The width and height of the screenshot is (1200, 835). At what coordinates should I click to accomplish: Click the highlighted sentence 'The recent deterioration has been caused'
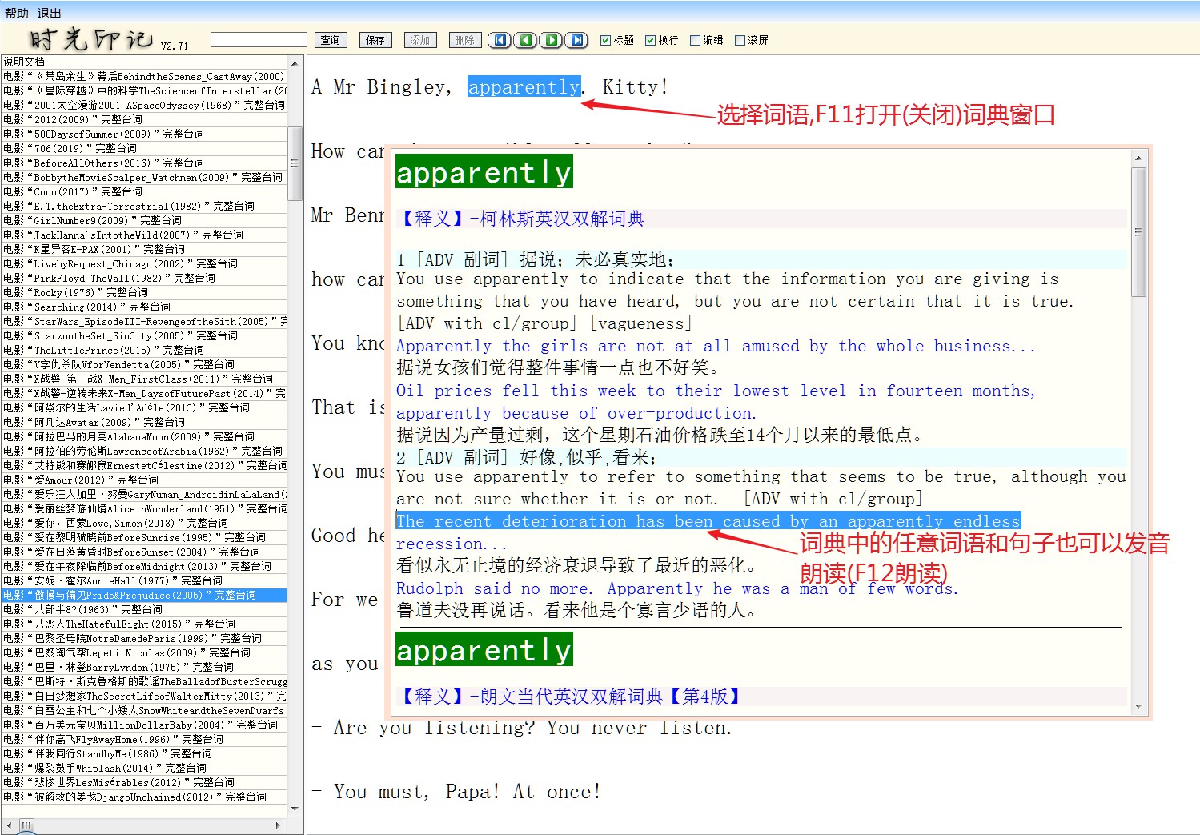point(708,521)
